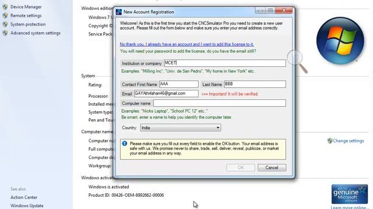Click the Product ID text line
The height and width of the screenshot is (209, 373).
(x=126, y=195)
